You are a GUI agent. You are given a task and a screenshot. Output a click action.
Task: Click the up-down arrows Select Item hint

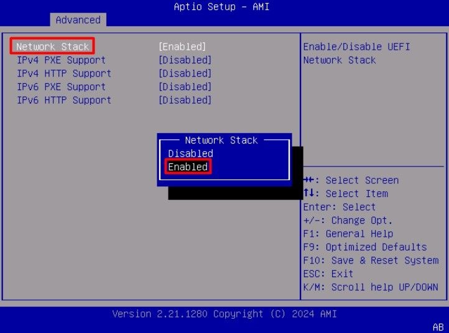click(345, 194)
